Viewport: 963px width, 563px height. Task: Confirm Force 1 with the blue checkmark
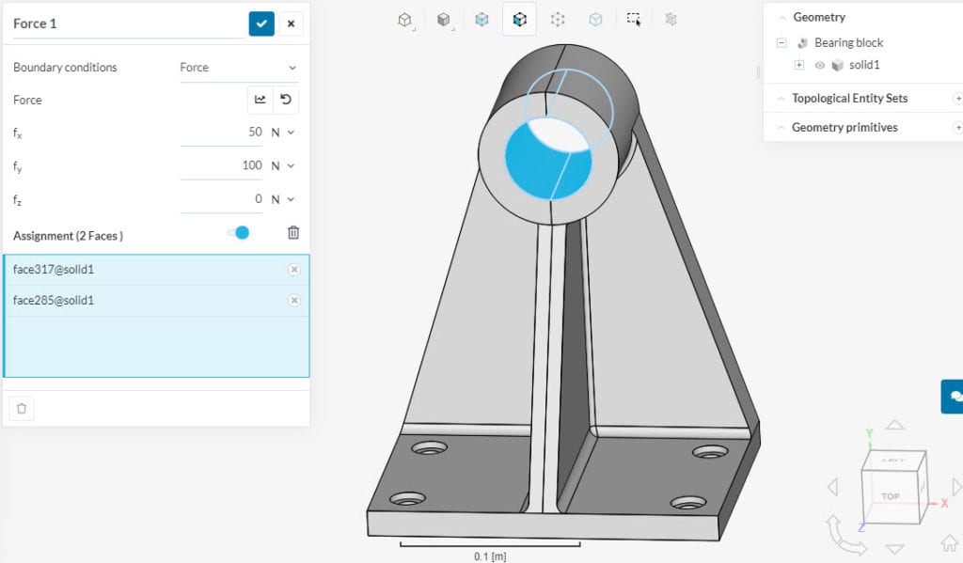pos(261,23)
